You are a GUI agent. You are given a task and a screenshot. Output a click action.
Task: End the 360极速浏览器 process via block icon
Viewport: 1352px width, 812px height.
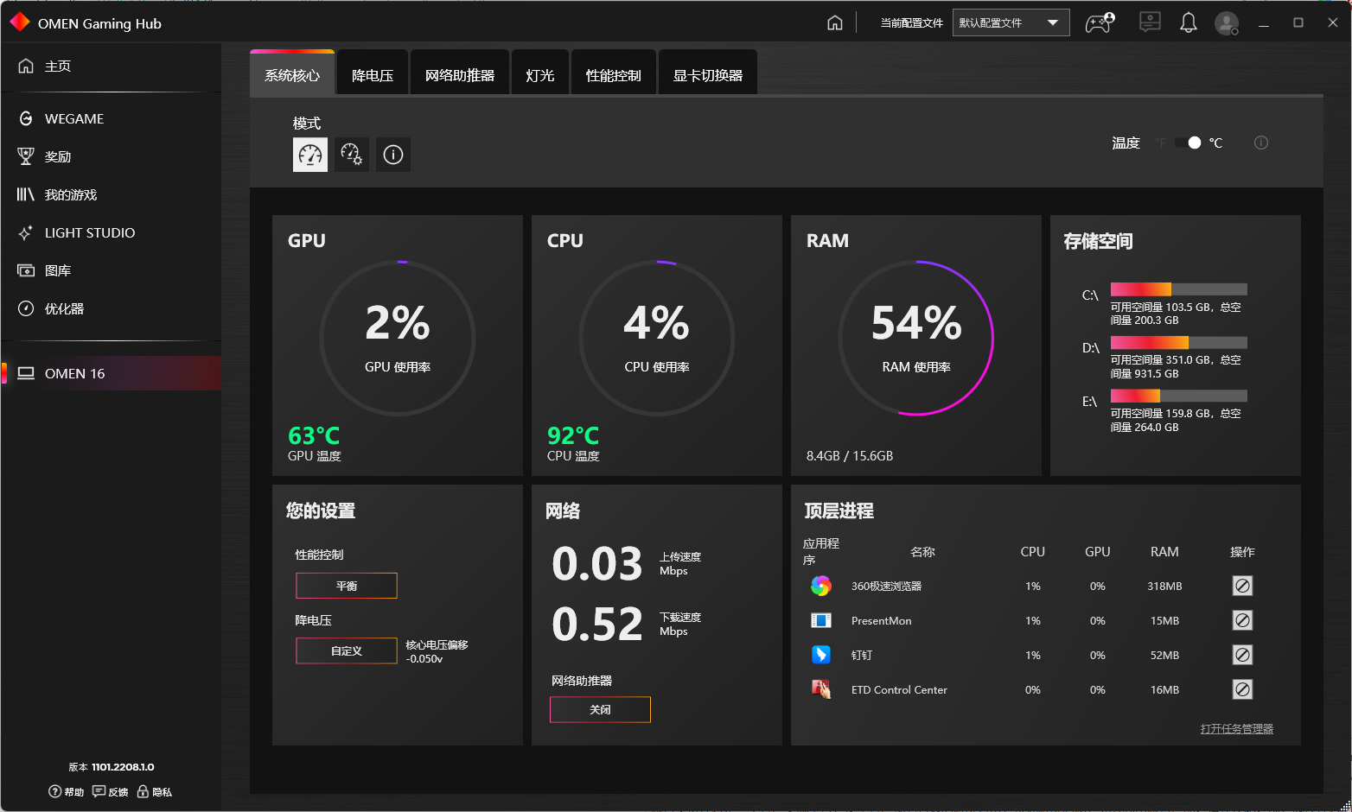1242,586
